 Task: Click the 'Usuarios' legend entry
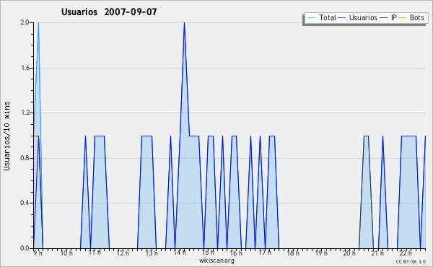coord(358,18)
